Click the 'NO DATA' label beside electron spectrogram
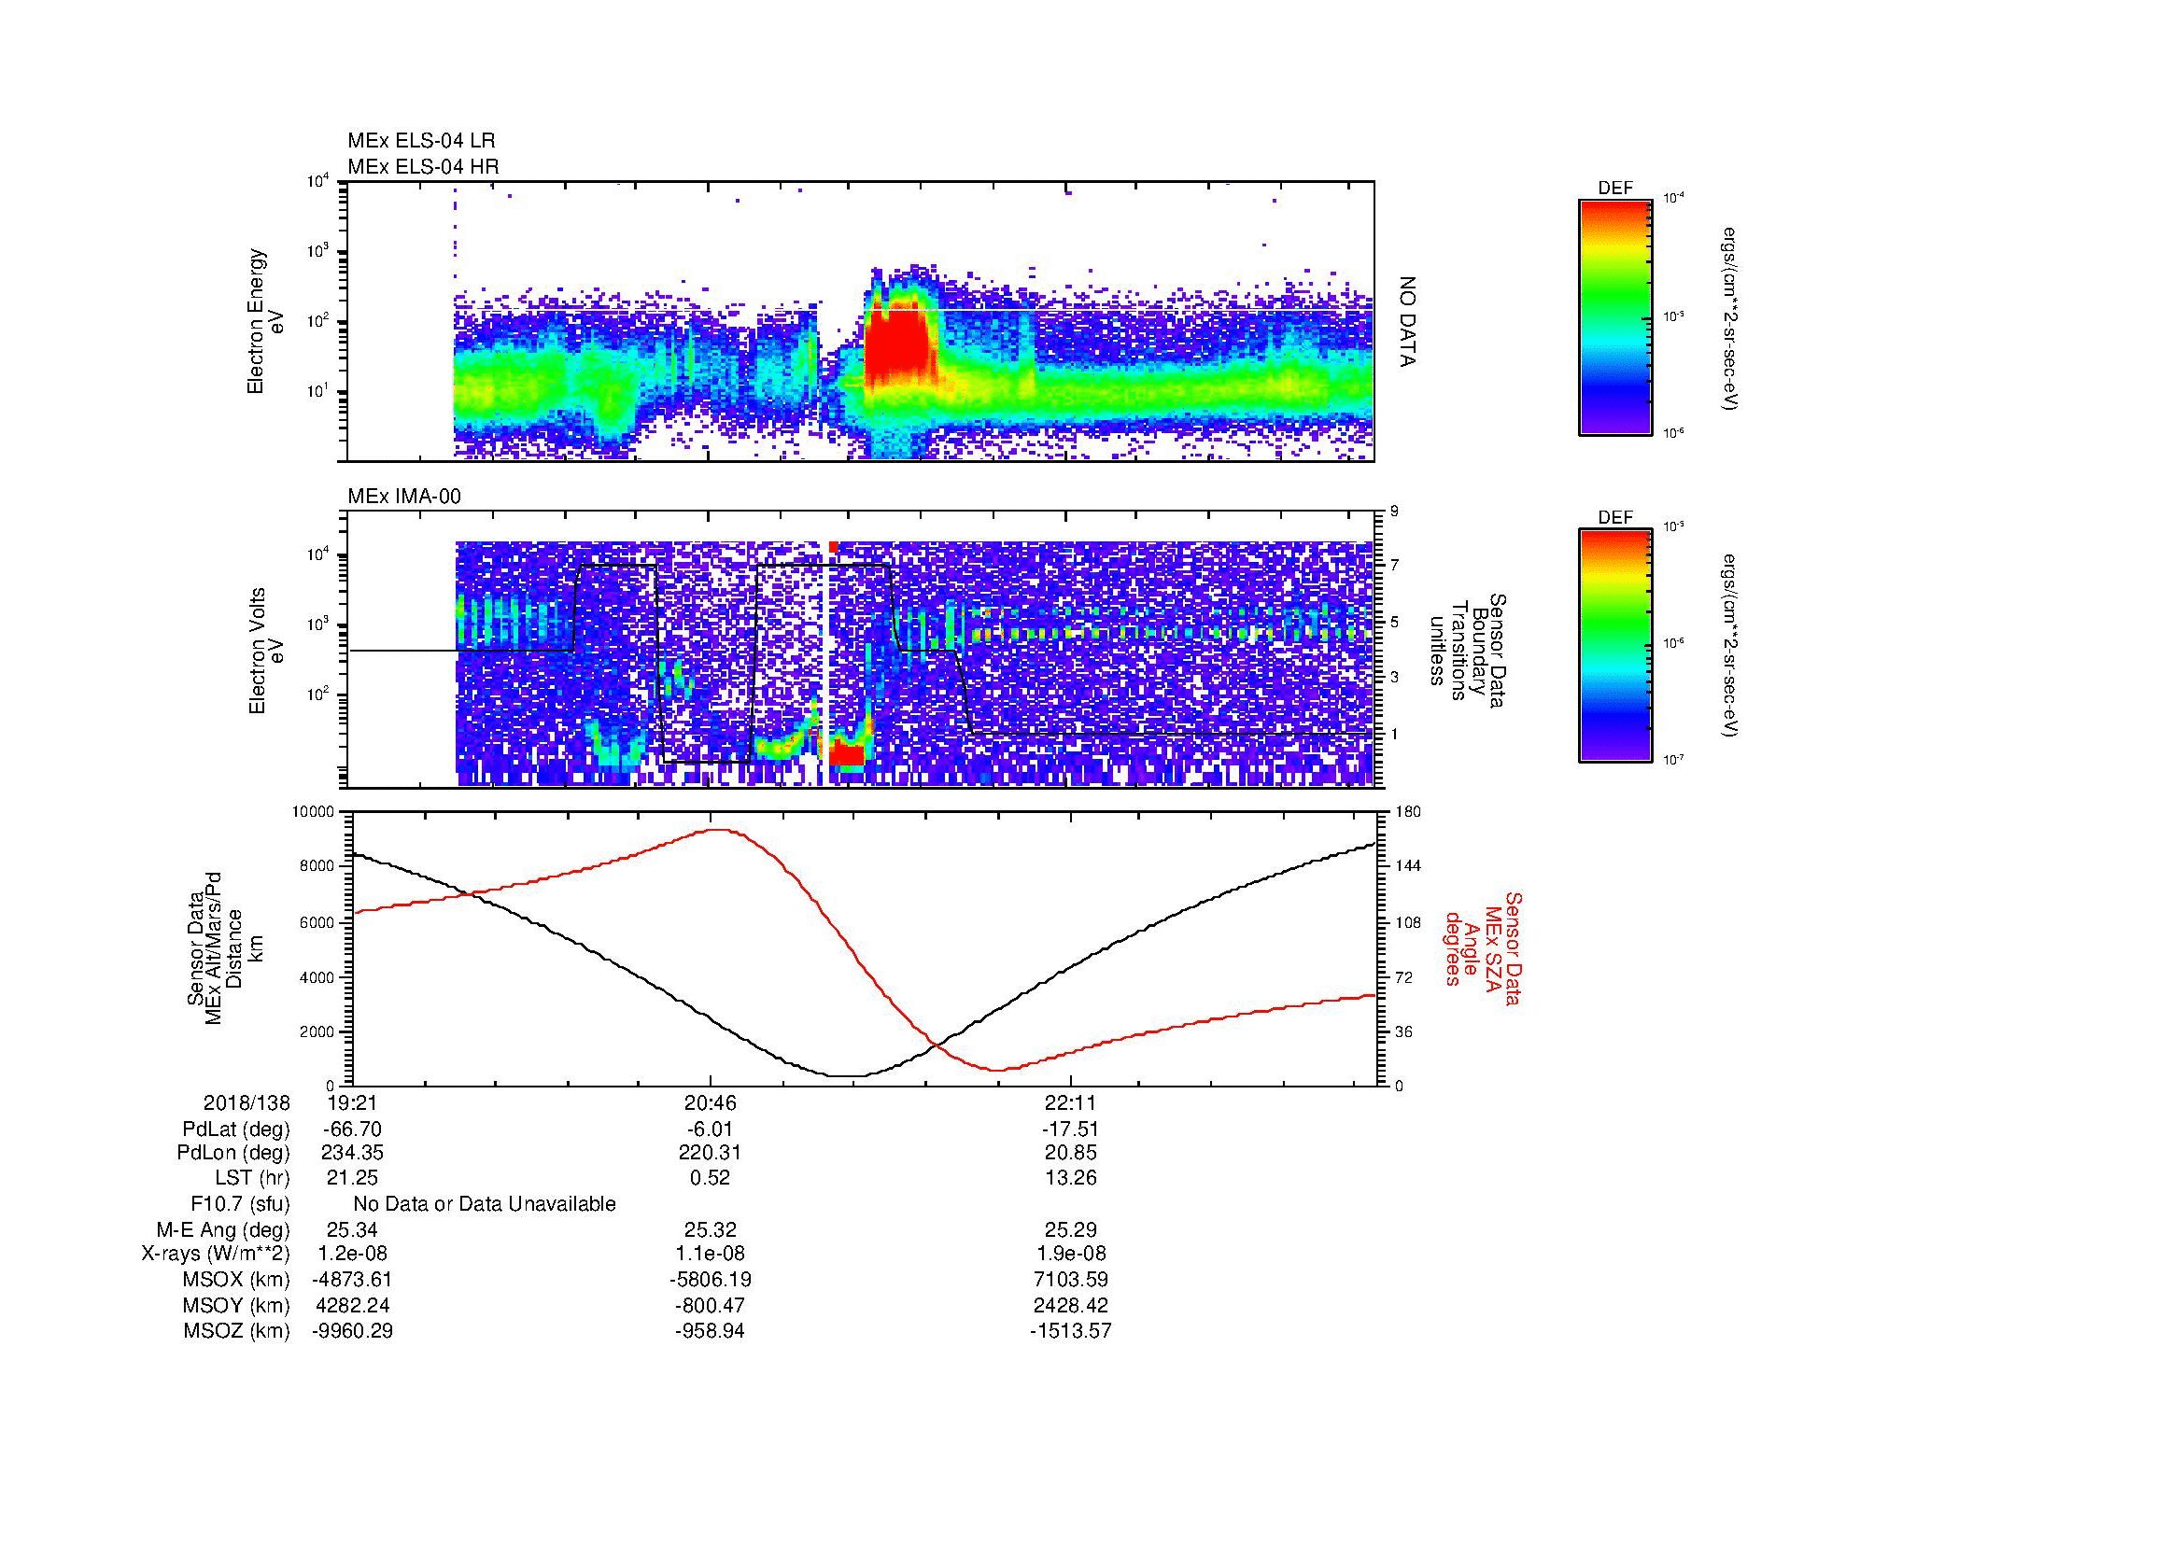2184x1543 pixels. click(1408, 321)
